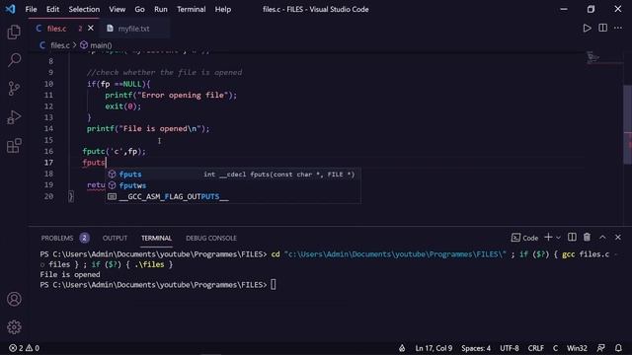Open editor More Actions ellipsis
632x355 pixels.
(618, 28)
